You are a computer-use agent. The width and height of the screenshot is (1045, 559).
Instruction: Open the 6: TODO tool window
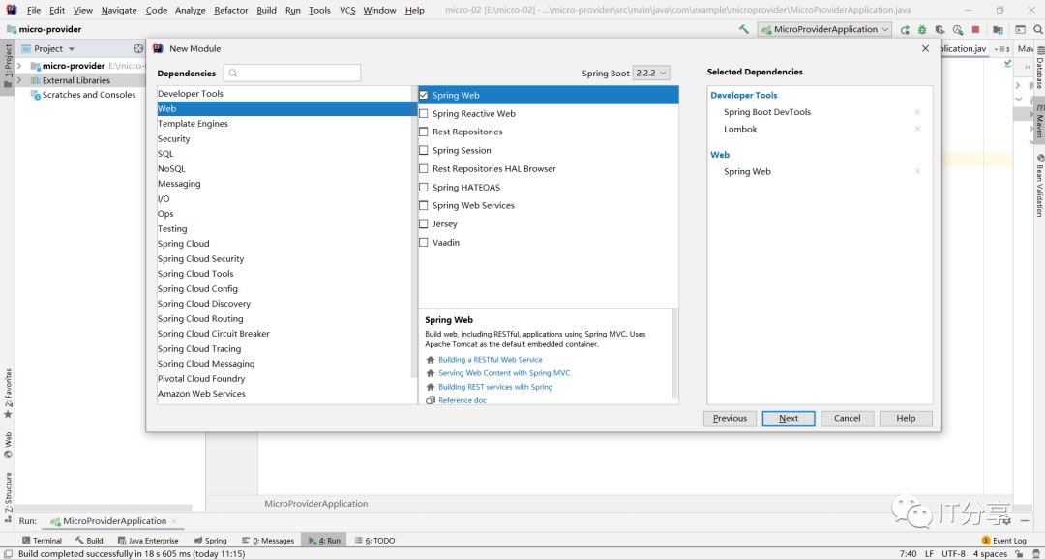coord(374,541)
